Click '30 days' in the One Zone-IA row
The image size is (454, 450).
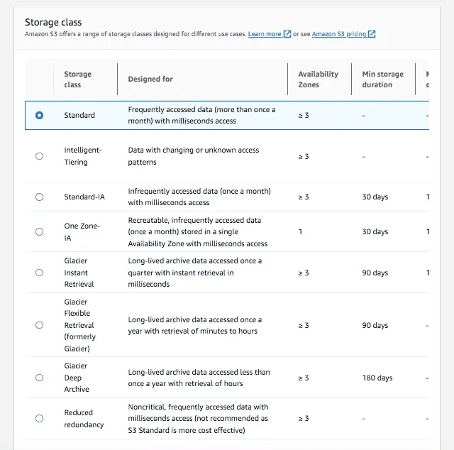click(375, 232)
